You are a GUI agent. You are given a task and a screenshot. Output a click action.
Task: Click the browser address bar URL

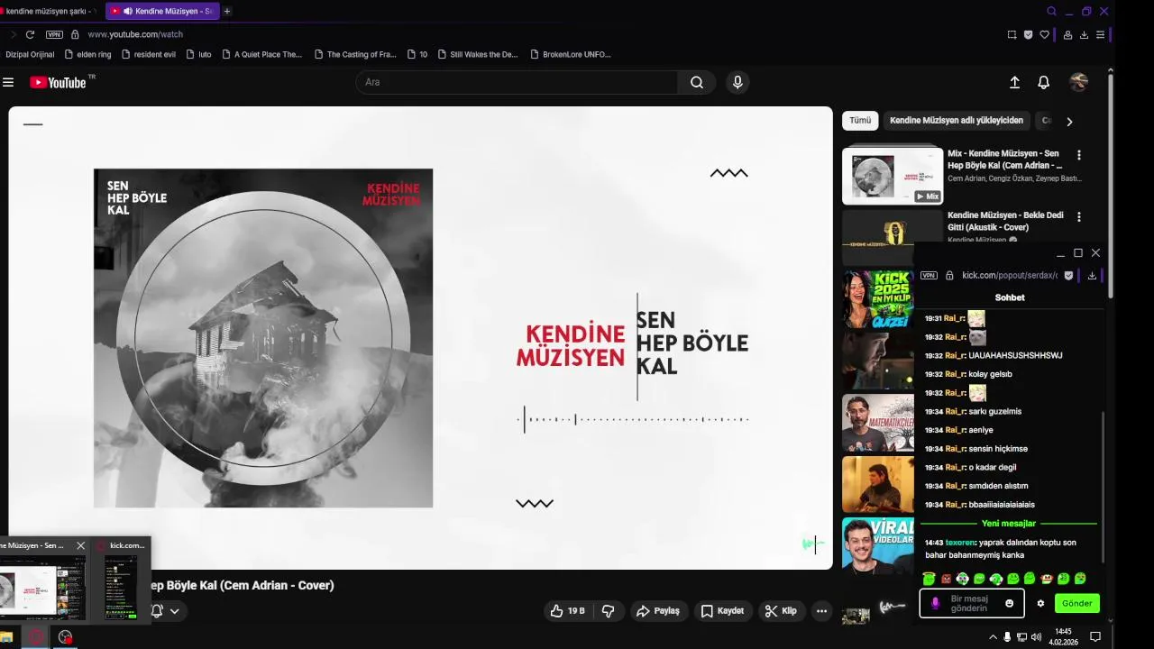135,34
